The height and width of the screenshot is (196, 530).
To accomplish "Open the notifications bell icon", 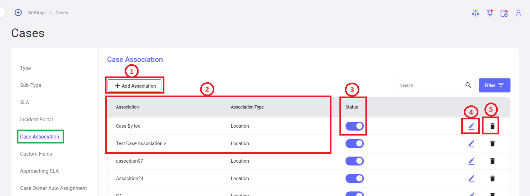I will 490,13.
